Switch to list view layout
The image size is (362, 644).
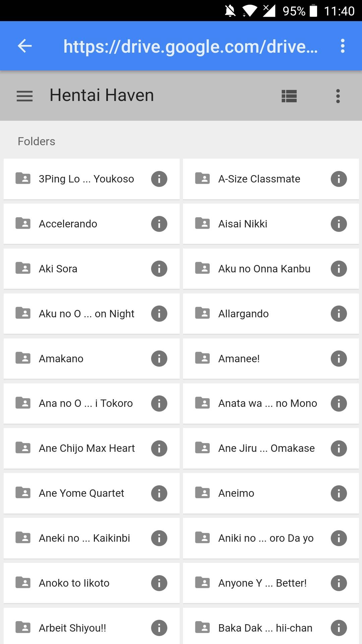289,96
